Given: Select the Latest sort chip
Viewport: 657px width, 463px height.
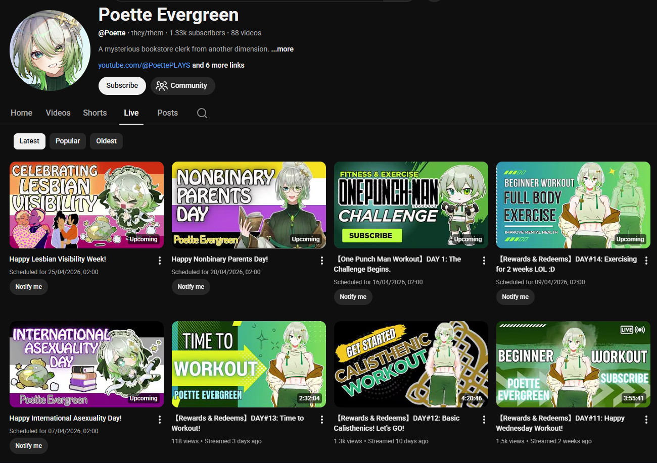Looking at the screenshot, I should click(x=29, y=141).
